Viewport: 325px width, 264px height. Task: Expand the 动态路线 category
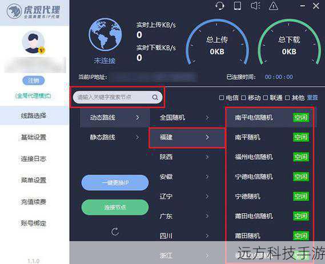click(115, 118)
